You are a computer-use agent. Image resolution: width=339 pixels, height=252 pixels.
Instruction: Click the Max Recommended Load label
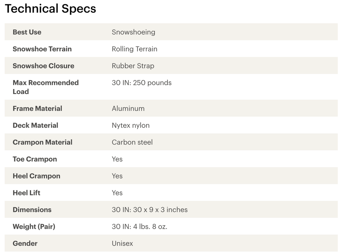(x=45, y=87)
